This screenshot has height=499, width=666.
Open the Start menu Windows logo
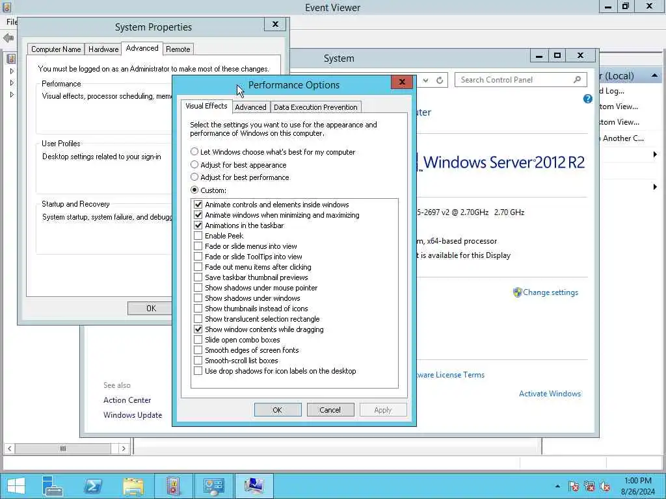click(x=16, y=486)
